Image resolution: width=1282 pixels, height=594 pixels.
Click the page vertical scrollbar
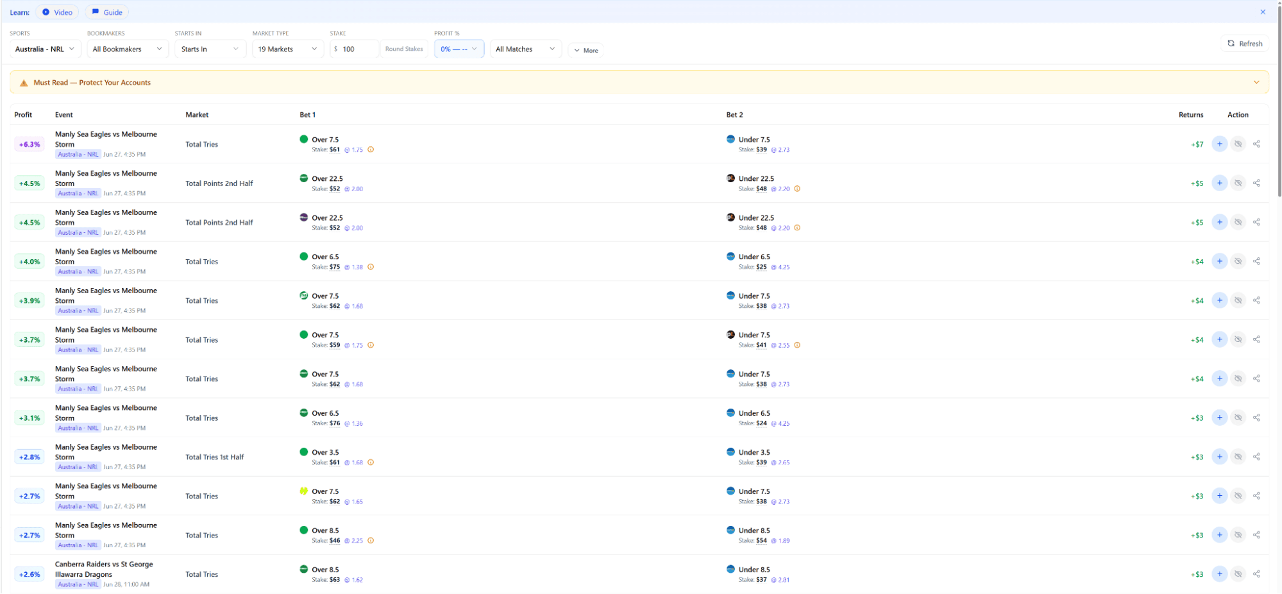[1279, 103]
